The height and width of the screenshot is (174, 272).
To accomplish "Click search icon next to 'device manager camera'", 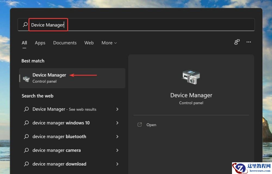I will coord(26,150).
